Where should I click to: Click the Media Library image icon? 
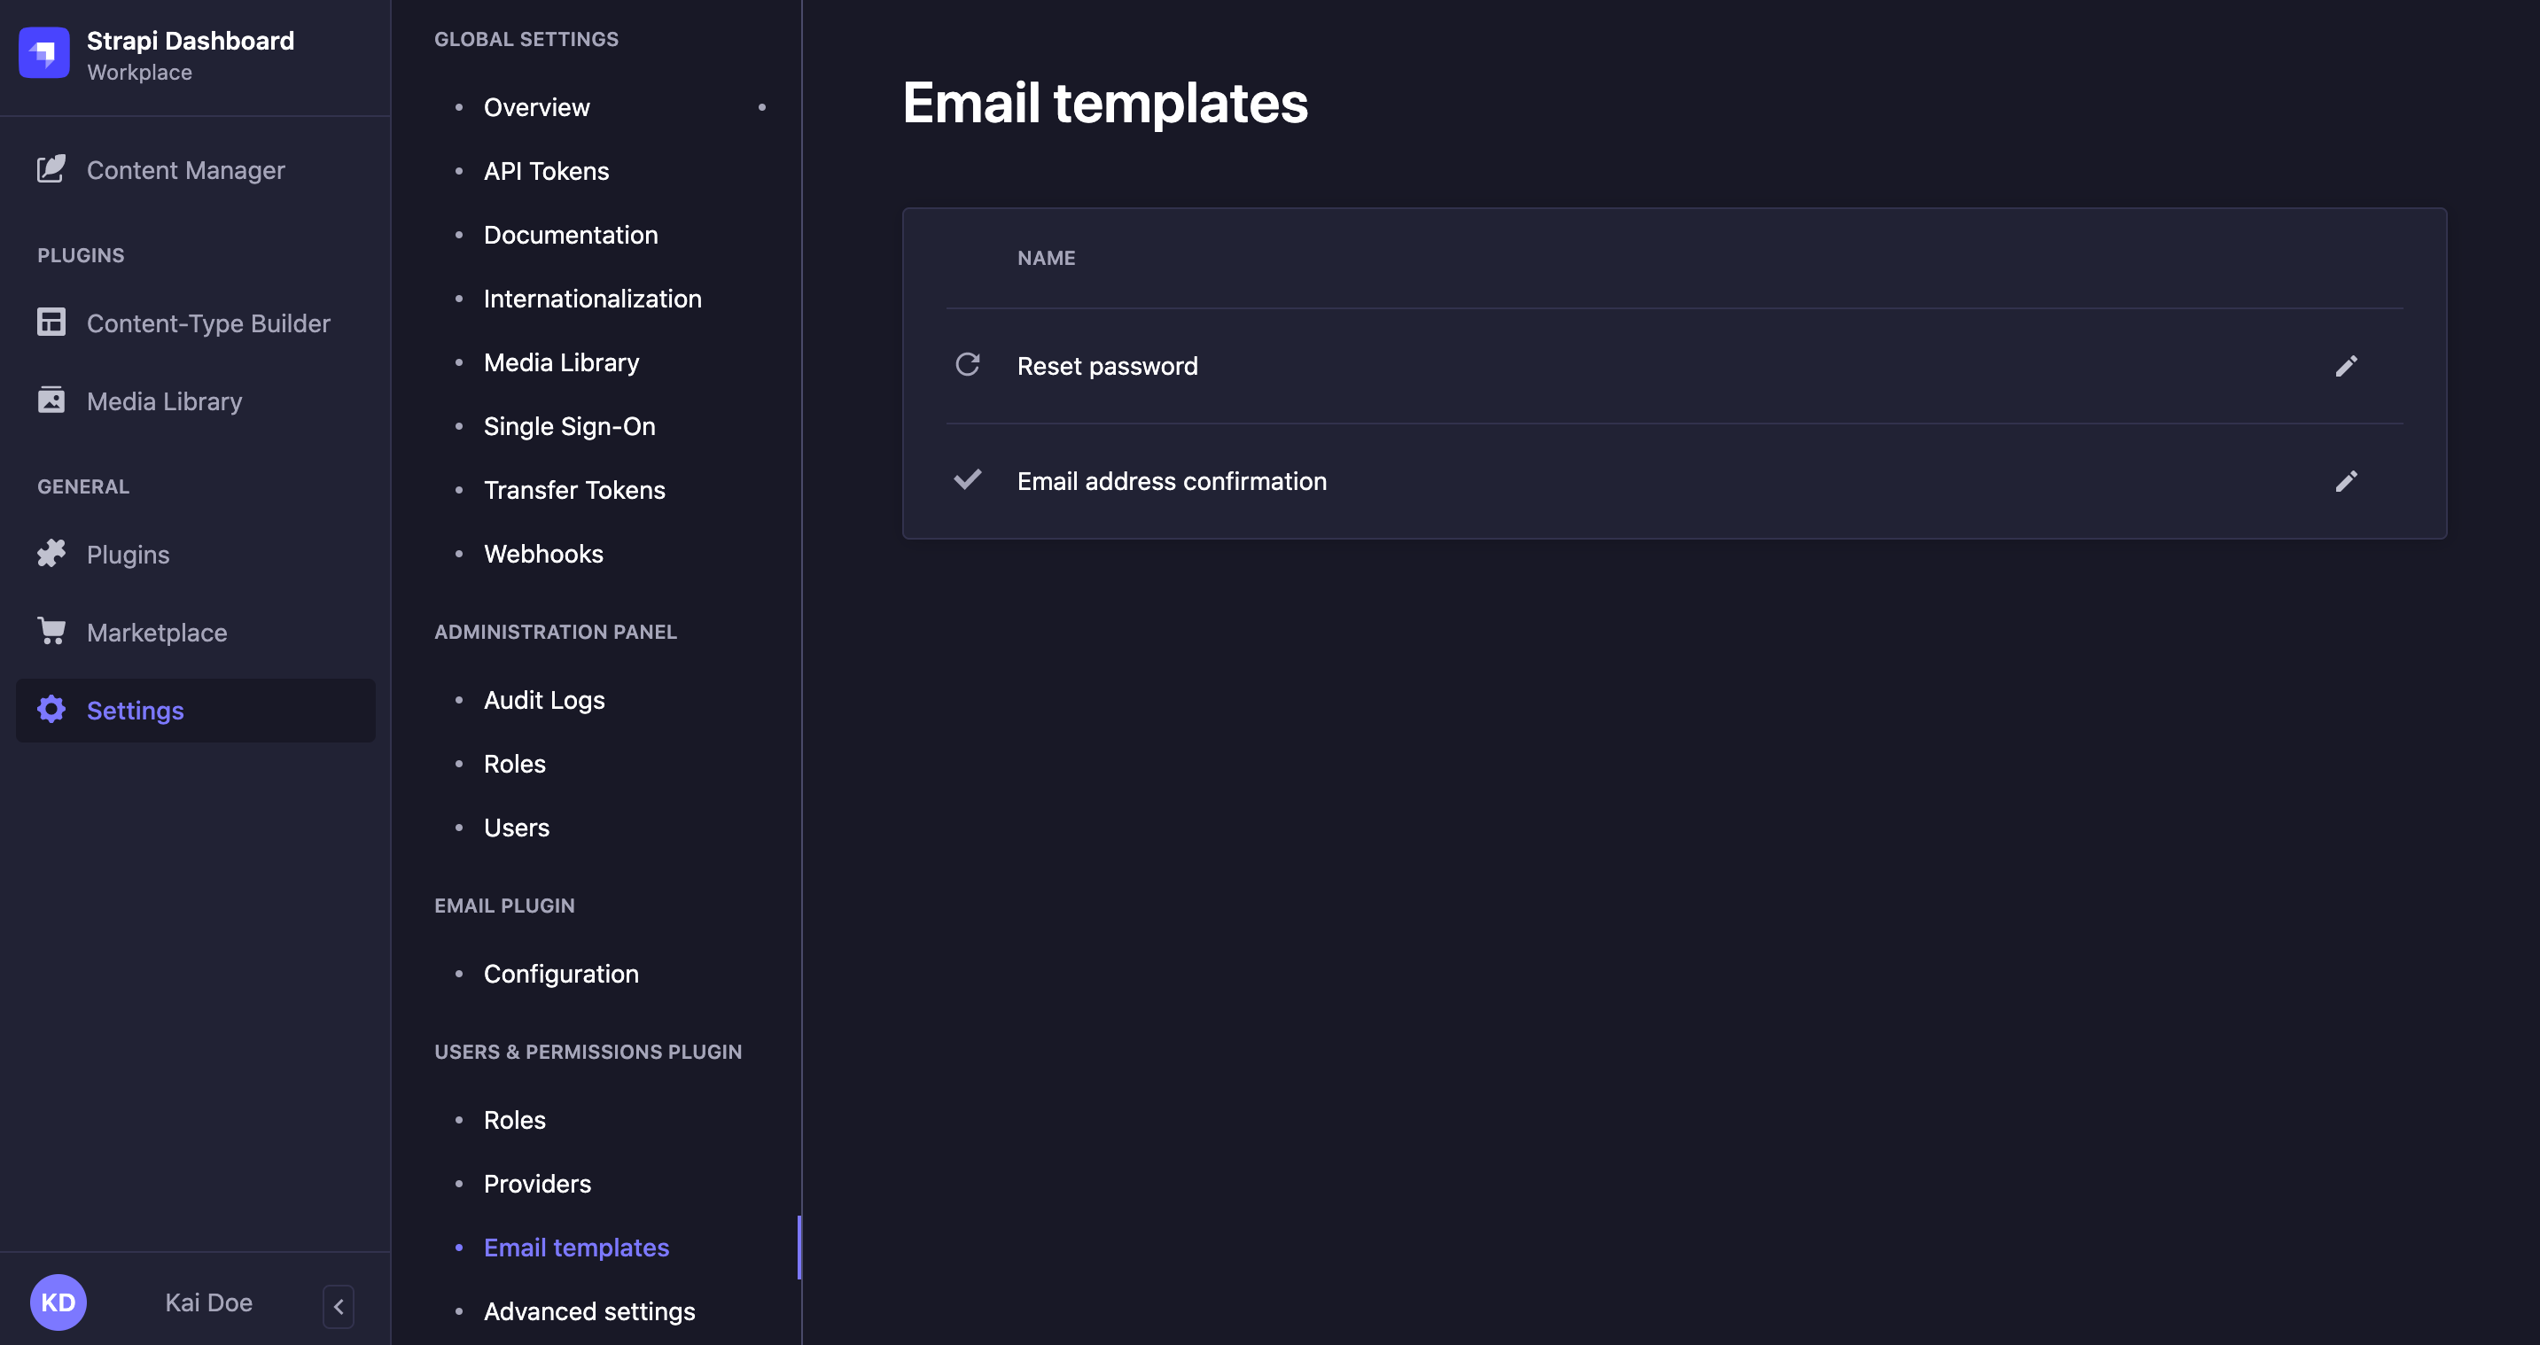click(x=51, y=400)
